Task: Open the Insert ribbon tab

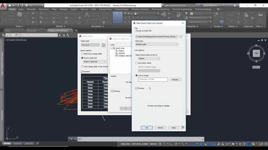Action: click(21, 9)
